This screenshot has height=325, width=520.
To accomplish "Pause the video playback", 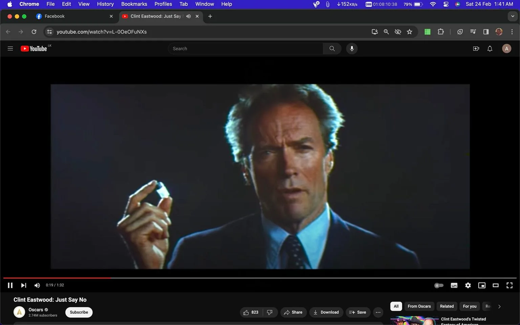I will pos(10,285).
